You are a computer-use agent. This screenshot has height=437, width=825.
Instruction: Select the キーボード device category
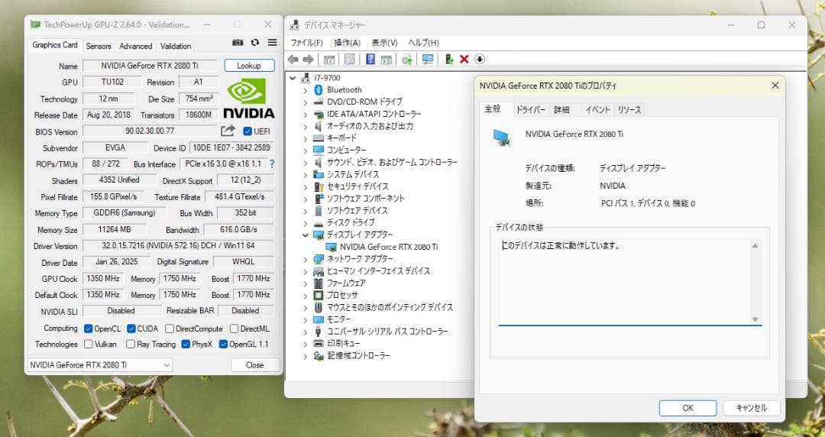click(341, 138)
